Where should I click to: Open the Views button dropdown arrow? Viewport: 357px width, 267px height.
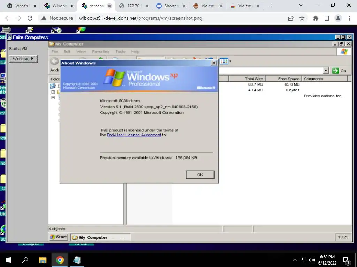(x=230, y=61)
